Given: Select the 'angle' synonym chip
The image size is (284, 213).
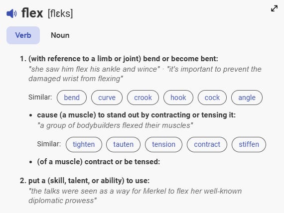Looking at the screenshot, I should click(x=247, y=98).
